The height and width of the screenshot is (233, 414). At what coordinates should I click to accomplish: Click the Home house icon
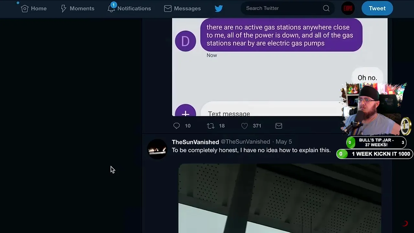(x=25, y=8)
